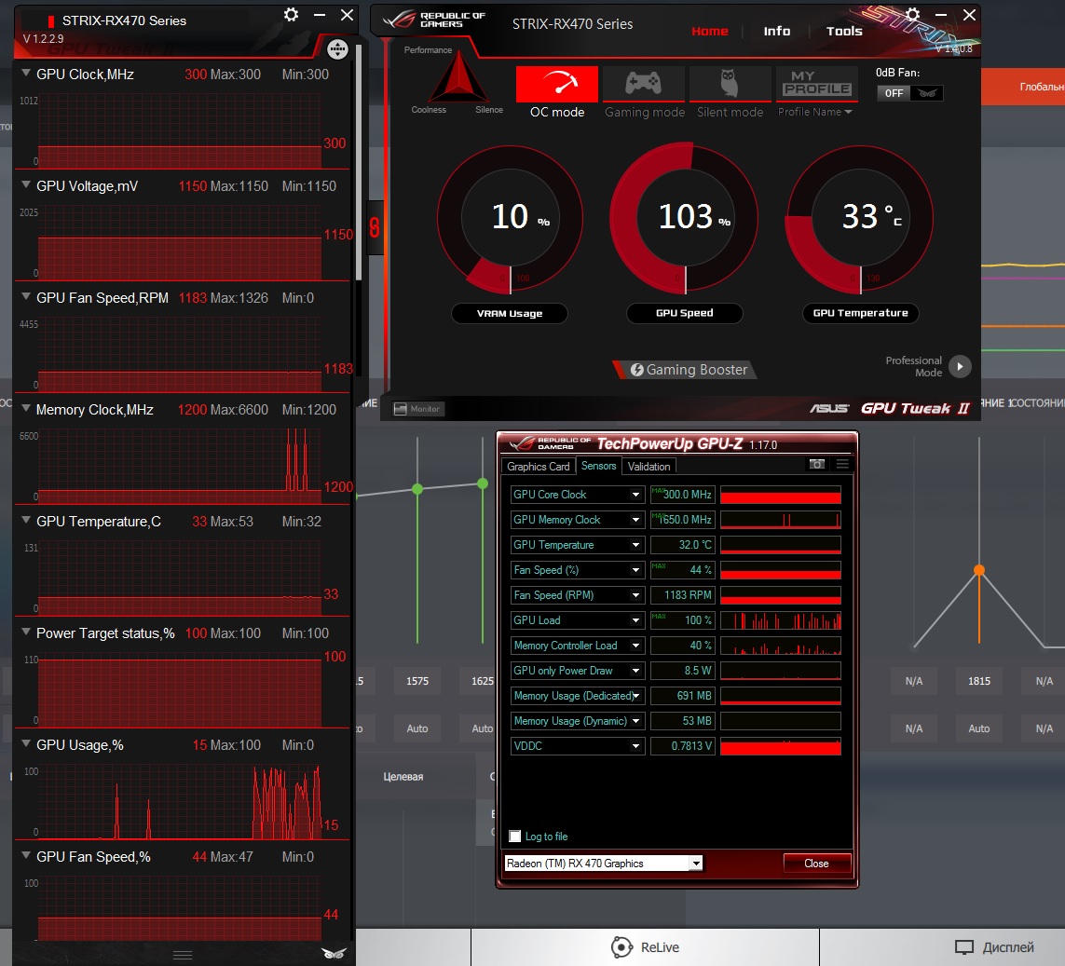1065x966 pixels.
Task: Select Gaming mode gamepad icon
Action: click(x=643, y=84)
